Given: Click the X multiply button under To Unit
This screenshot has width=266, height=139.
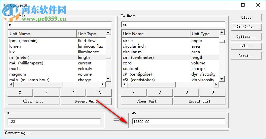Looking at the screenshot, I should [x=134, y=93].
